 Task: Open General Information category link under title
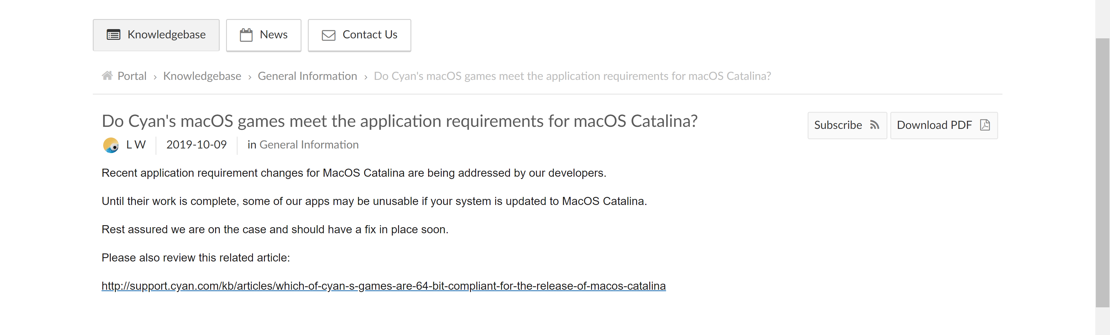click(309, 145)
